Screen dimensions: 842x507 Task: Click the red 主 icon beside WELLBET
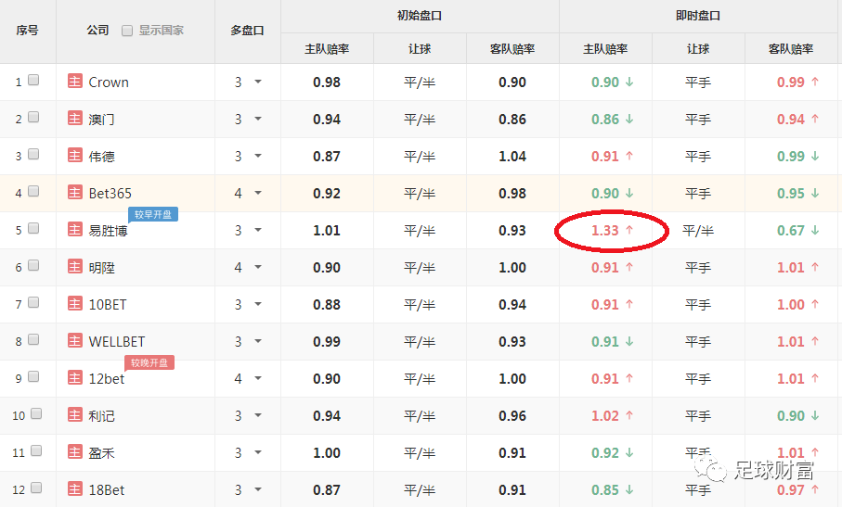[74, 340]
